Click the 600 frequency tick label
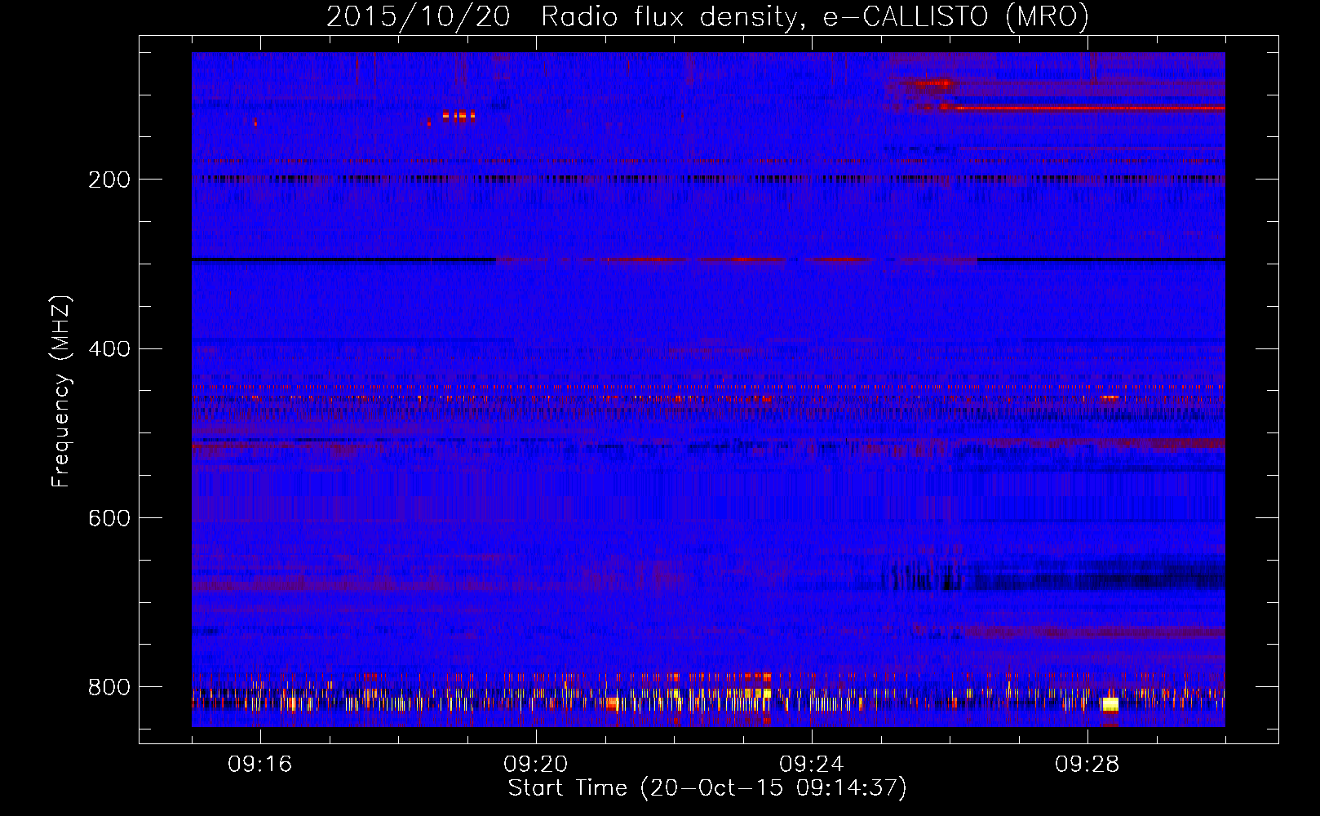 109,519
